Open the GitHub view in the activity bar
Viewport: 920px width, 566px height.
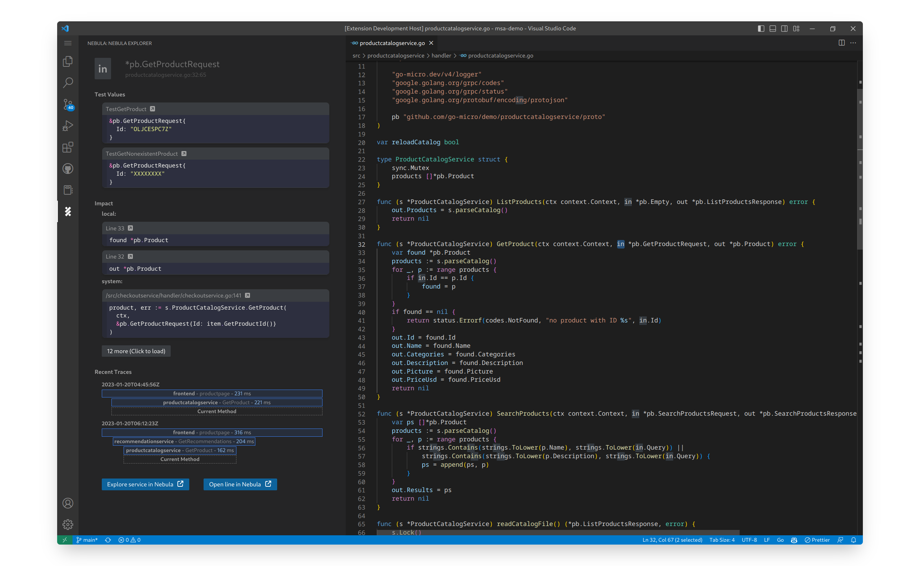click(68, 169)
